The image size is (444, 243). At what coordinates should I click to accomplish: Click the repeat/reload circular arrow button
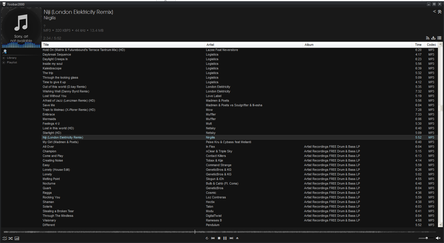pyautogui.click(x=207, y=238)
